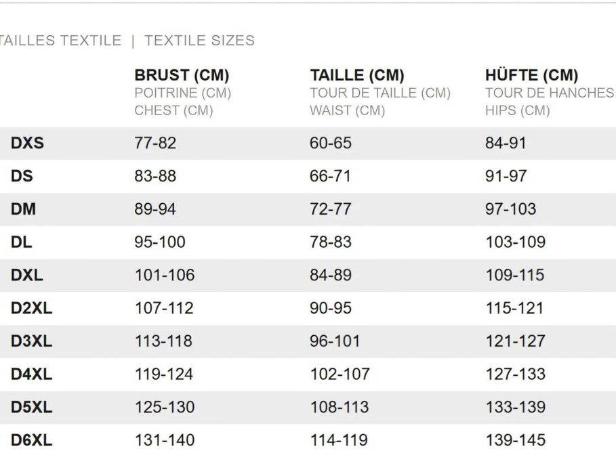The image size is (616, 474).
Task: Click the D2XL size row label
Action: 31,308
